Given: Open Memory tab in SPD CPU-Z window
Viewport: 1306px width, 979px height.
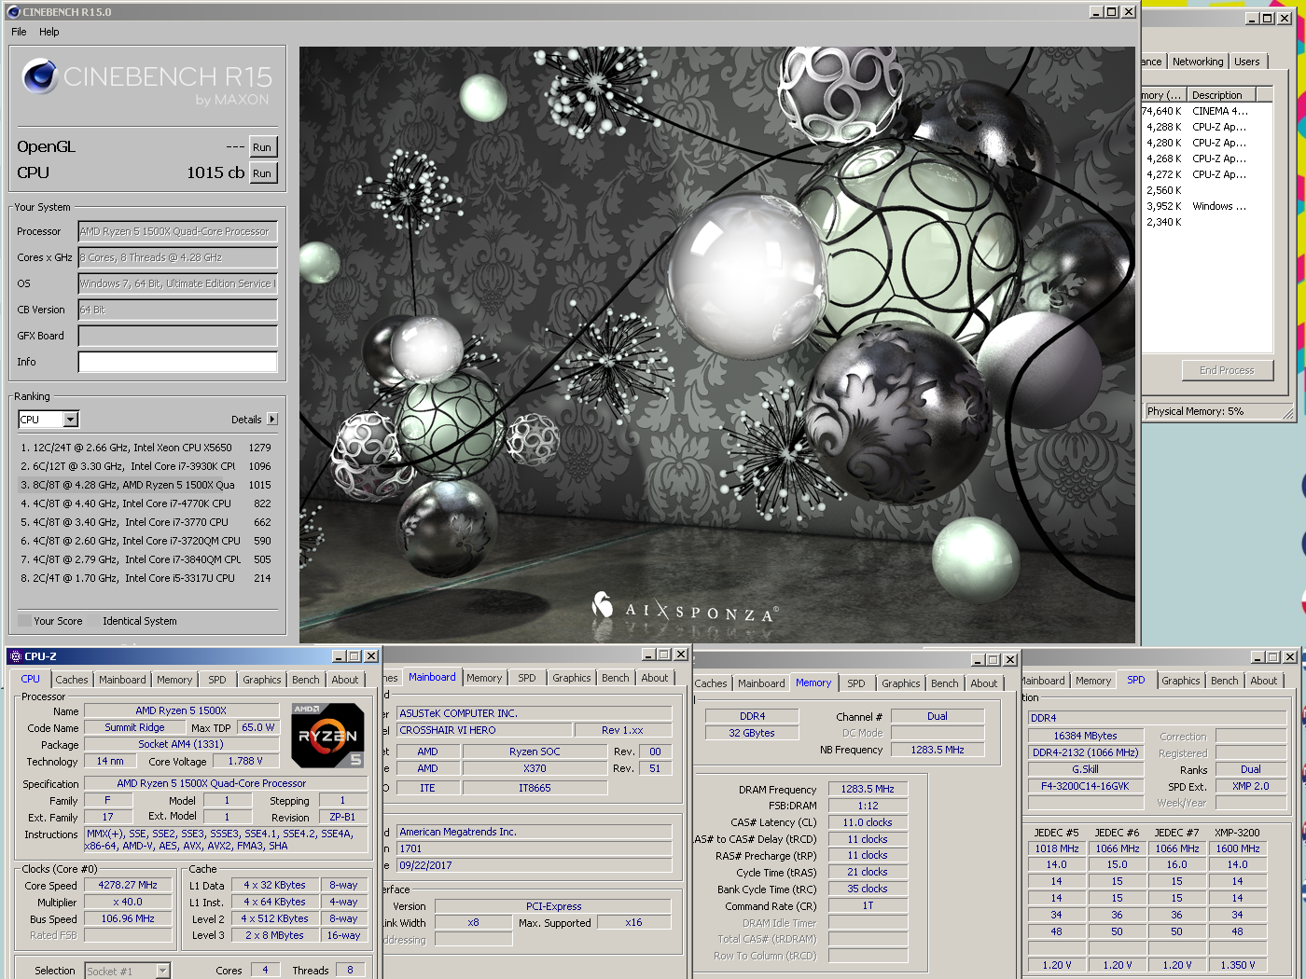Looking at the screenshot, I should pos(1093,681).
